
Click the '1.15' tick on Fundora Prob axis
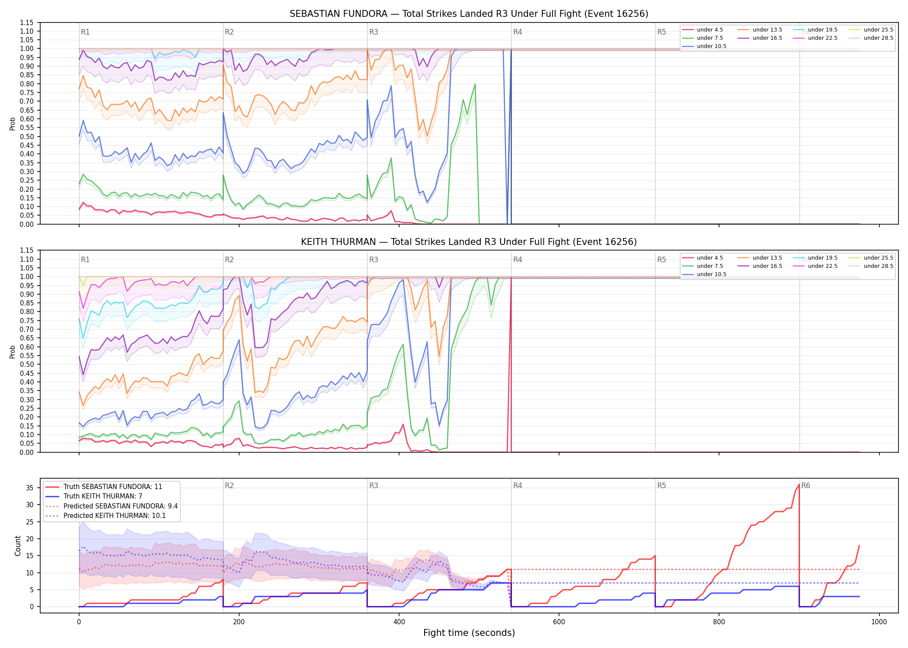click(x=26, y=22)
